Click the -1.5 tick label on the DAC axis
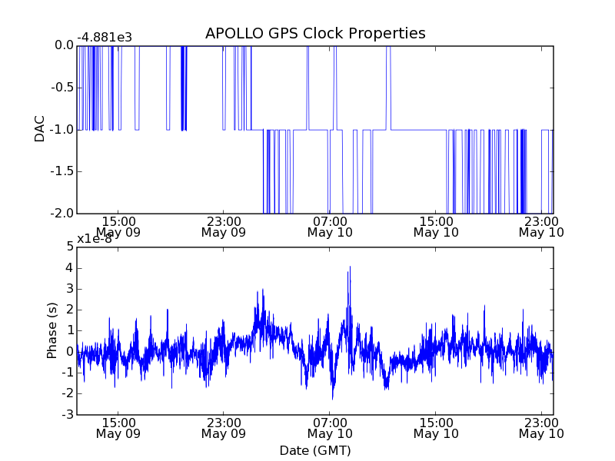This screenshot has width=615, height=461. point(62,171)
